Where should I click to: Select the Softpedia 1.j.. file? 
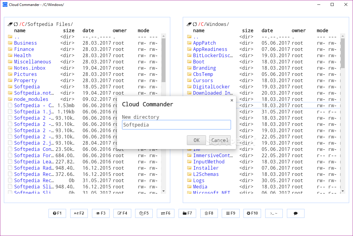(x=34, y=112)
